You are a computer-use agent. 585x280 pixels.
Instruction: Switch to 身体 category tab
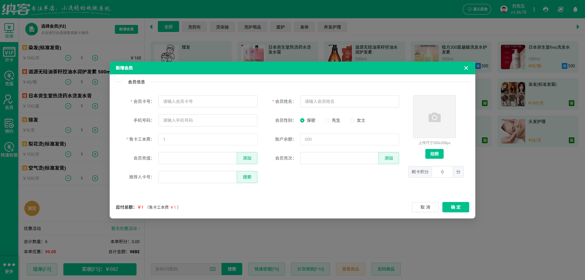pos(304,27)
